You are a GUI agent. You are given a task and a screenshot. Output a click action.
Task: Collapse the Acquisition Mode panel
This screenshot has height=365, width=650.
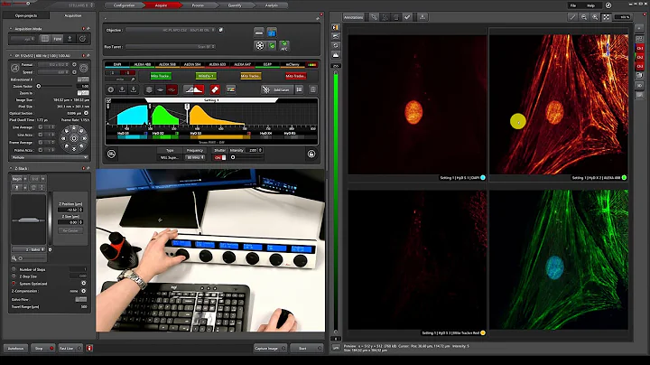[x=11, y=29]
